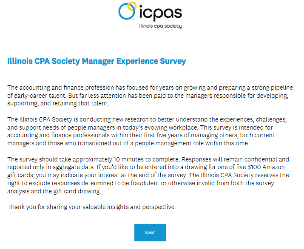
Task: Click the Next button
Action: pos(150,232)
